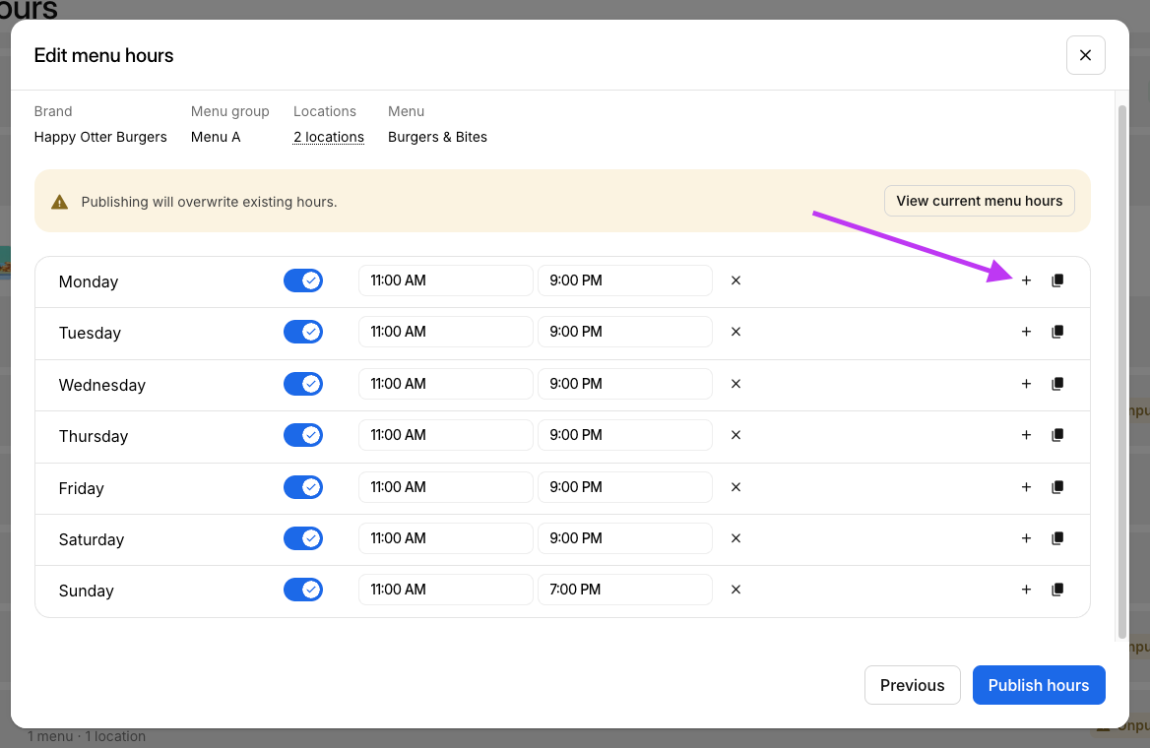
Task: Close the Edit menu hours dialog
Action: [1085, 55]
